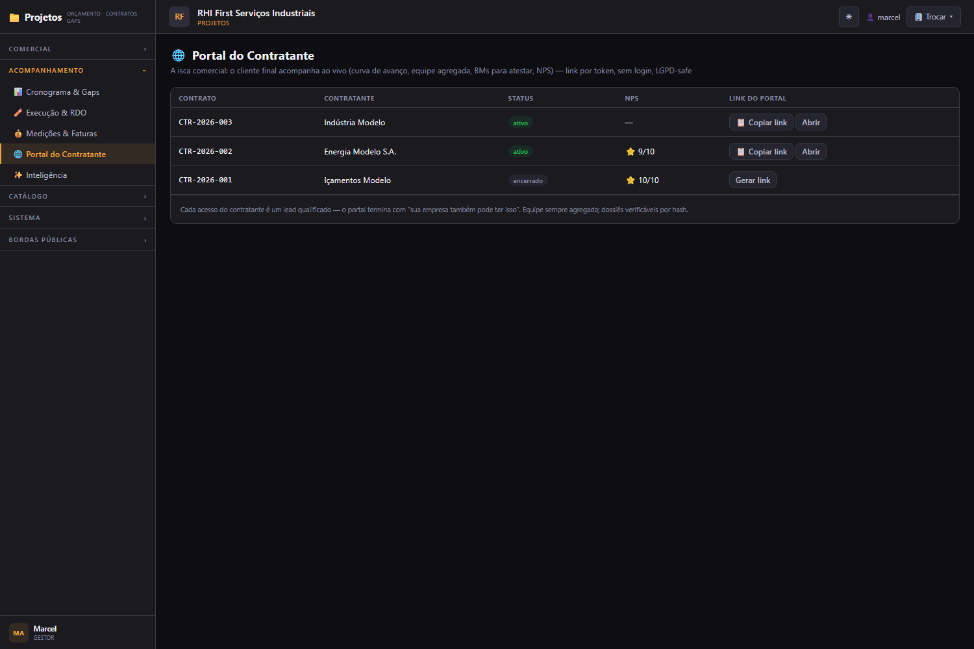Open portal for Energia Modelo S.A.
The height and width of the screenshot is (649, 974).
coord(810,152)
